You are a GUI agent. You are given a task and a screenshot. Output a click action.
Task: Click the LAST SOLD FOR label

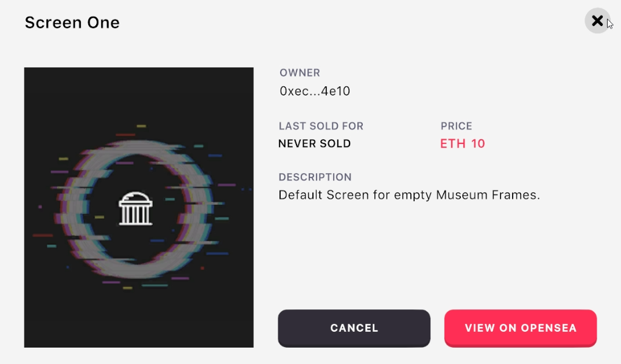click(321, 126)
